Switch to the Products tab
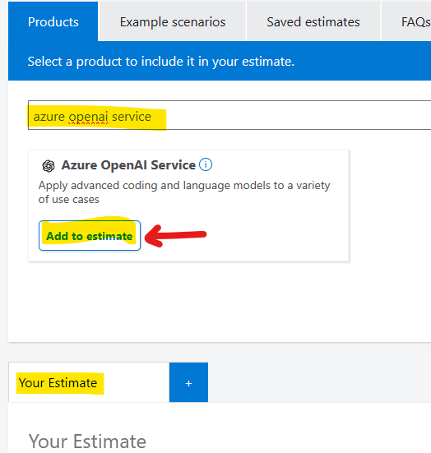The image size is (431, 453). 53,21
